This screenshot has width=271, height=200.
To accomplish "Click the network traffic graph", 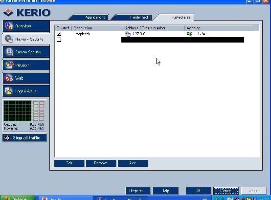I will [18, 111].
